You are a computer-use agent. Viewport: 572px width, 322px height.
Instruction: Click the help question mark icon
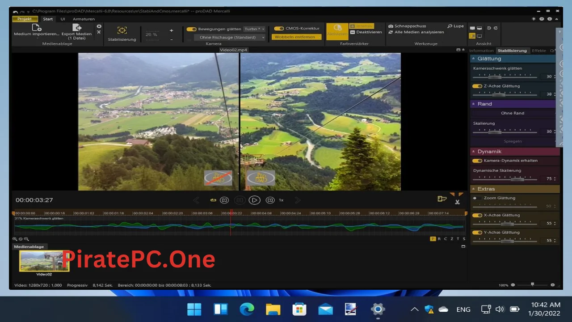pos(542,19)
